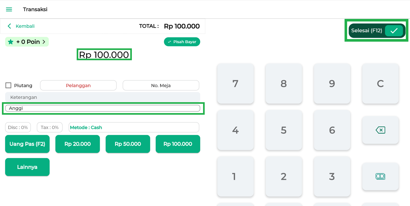Open the Metode : Cash selector
The width and height of the screenshot is (410, 206).
[x=134, y=128]
